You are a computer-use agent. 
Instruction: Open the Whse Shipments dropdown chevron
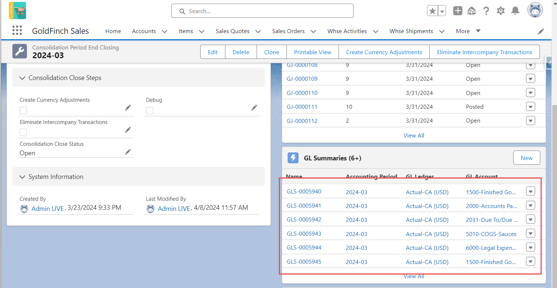(442, 32)
